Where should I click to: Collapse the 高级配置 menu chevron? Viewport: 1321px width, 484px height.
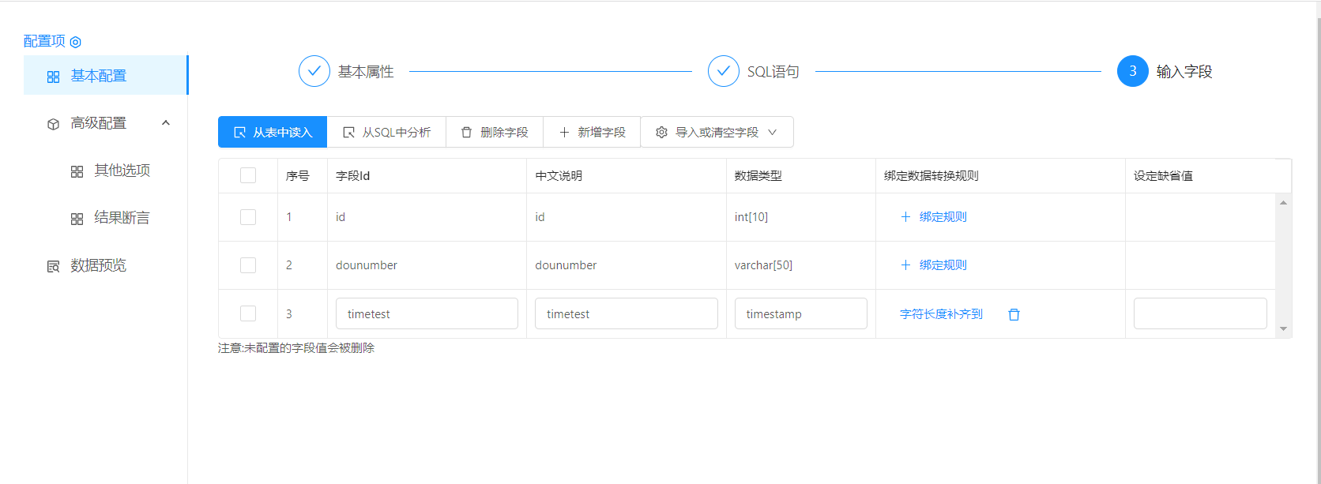(x=166, y=123)
